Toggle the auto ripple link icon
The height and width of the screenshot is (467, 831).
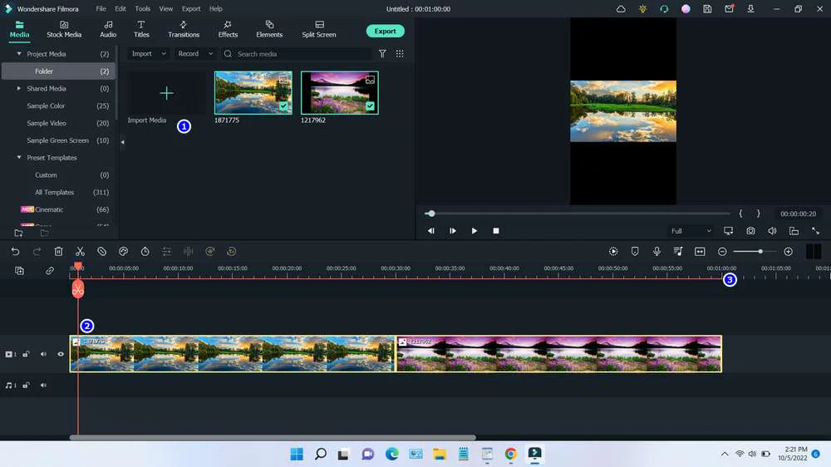coord(50,271)
